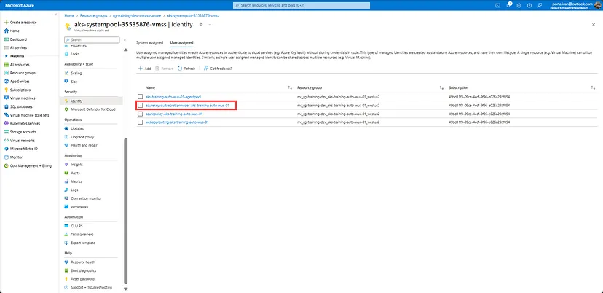The width and height of the screenshot is (603, 293).
Task: Click the resource menu scroll down arrow
Action: (x=125, y=289)
